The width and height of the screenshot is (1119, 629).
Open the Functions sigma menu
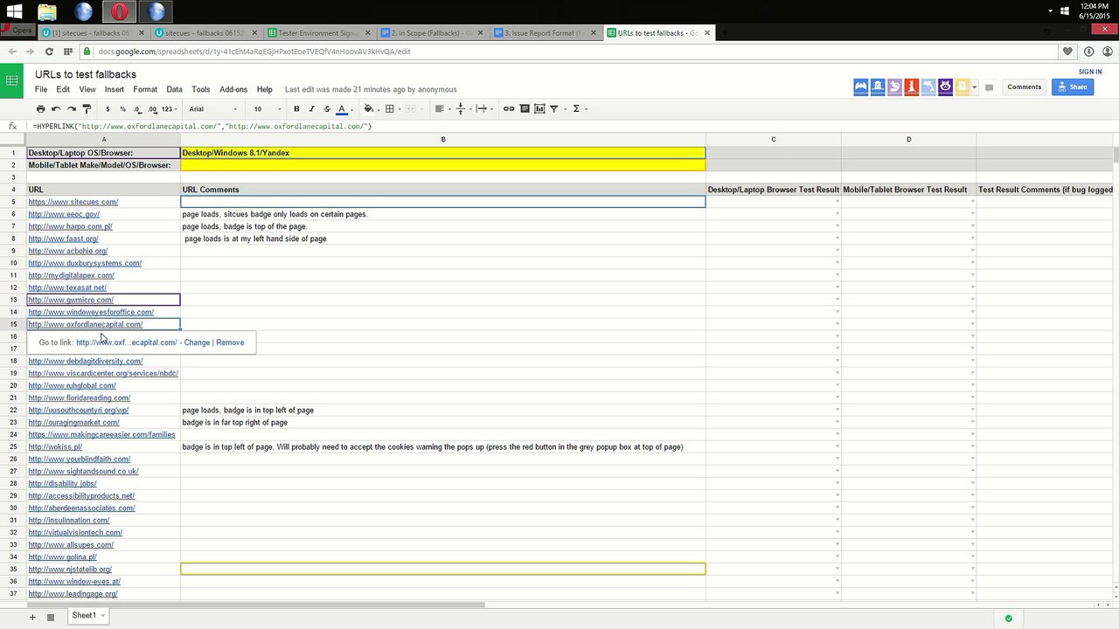[x=576, y=109]
